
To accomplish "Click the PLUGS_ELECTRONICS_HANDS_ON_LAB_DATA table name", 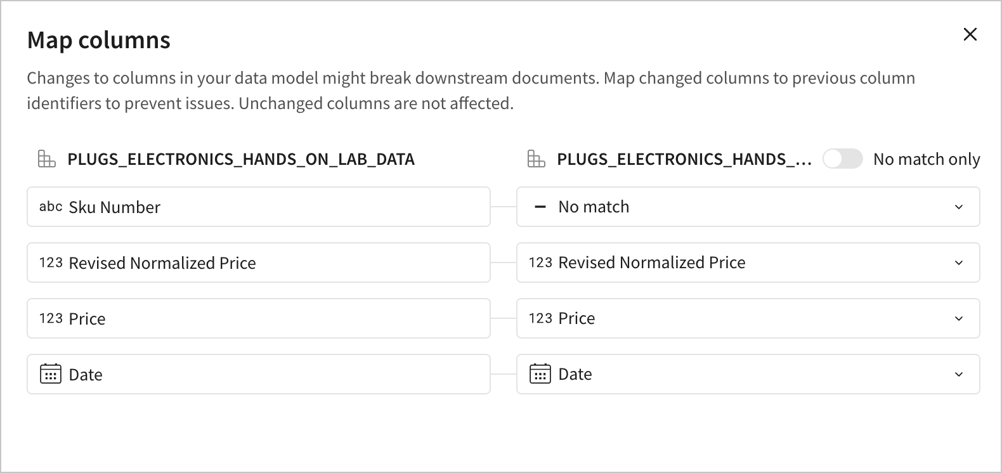I will coord(241,159).
